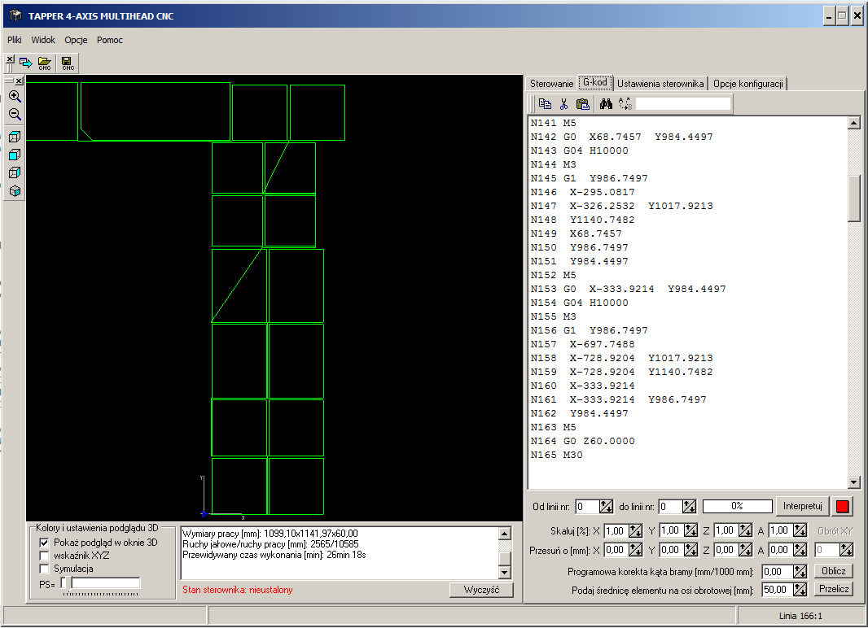Click the G-code search text field

point(683,104)
